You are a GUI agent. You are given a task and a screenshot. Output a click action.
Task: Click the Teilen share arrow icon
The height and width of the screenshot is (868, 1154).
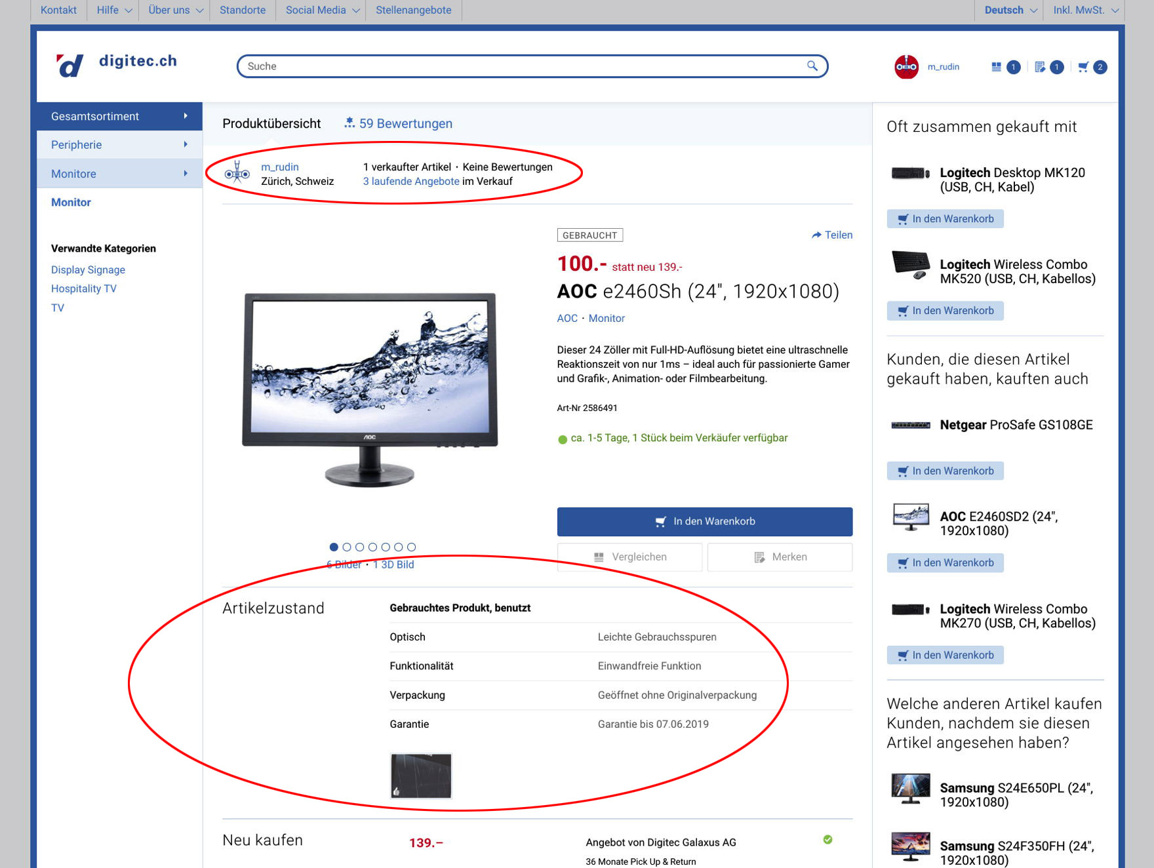(816, 235)
